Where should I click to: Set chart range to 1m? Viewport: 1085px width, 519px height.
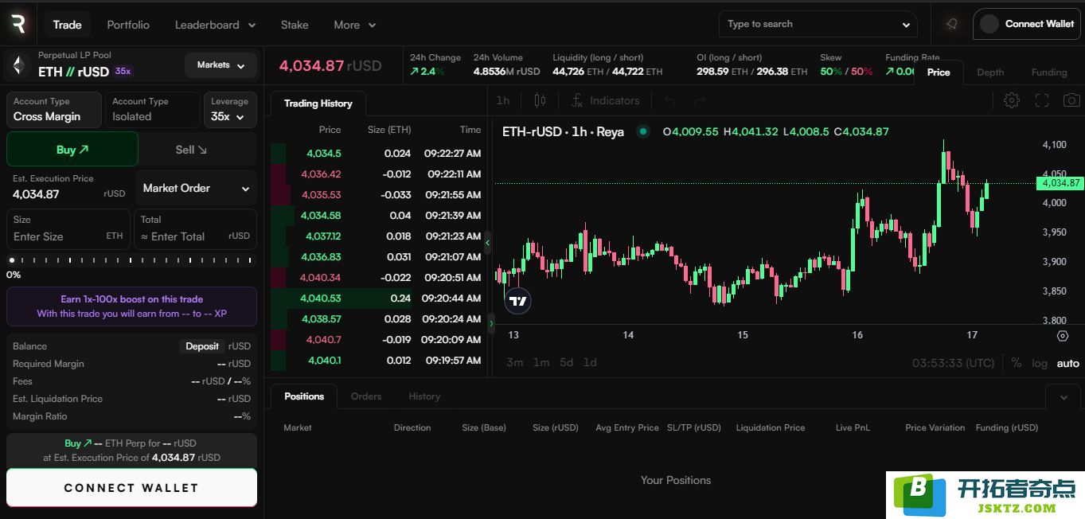(x=541, y=363)
